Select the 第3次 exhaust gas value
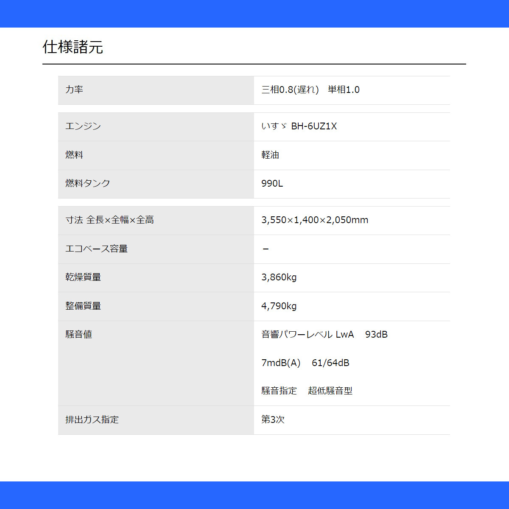Image resolution: width=509 pixels, height=509 pixels. 273,420
